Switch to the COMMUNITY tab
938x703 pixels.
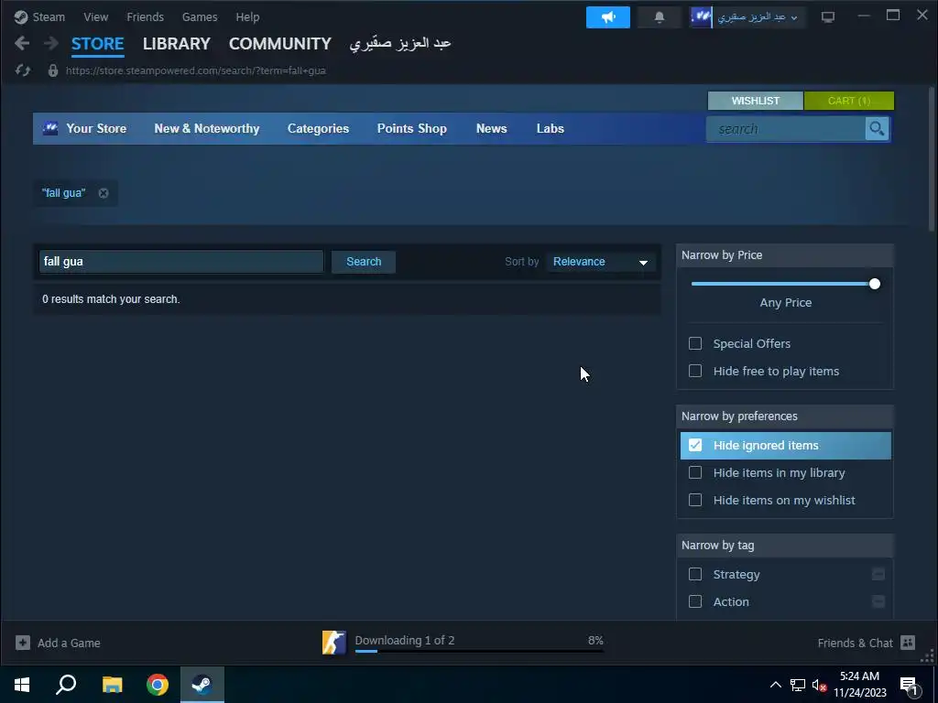coord(280,44)
